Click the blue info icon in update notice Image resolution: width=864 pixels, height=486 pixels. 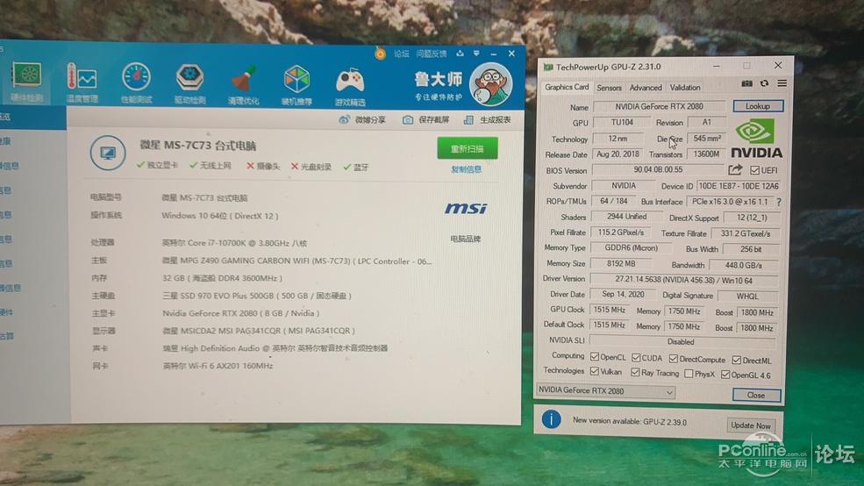tap(551, 419)
